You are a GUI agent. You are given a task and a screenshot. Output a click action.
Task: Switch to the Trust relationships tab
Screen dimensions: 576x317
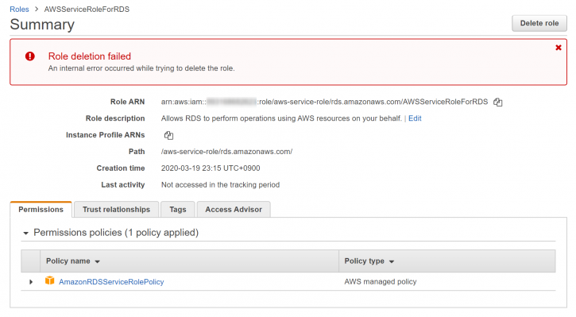tap(116, 210)
